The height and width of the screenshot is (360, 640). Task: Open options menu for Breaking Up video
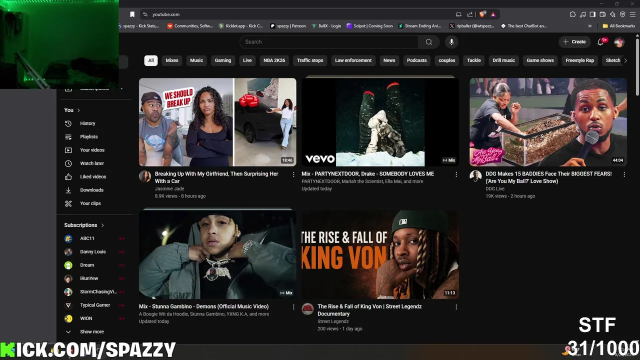coord(293,174)
